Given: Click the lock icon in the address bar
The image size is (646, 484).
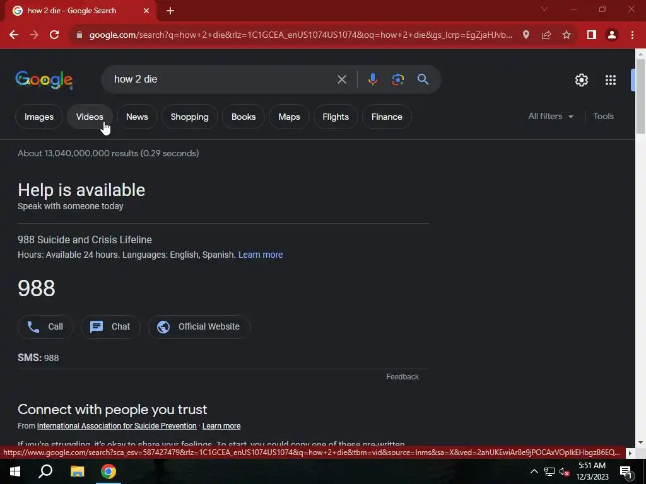Looking at the screenshot, I should pos(79,35).
